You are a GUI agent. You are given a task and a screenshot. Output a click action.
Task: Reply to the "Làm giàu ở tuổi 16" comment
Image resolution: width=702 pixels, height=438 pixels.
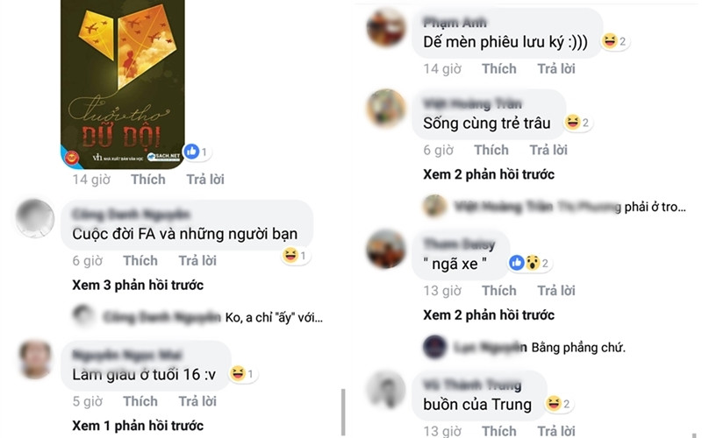[x=197, y=401]
